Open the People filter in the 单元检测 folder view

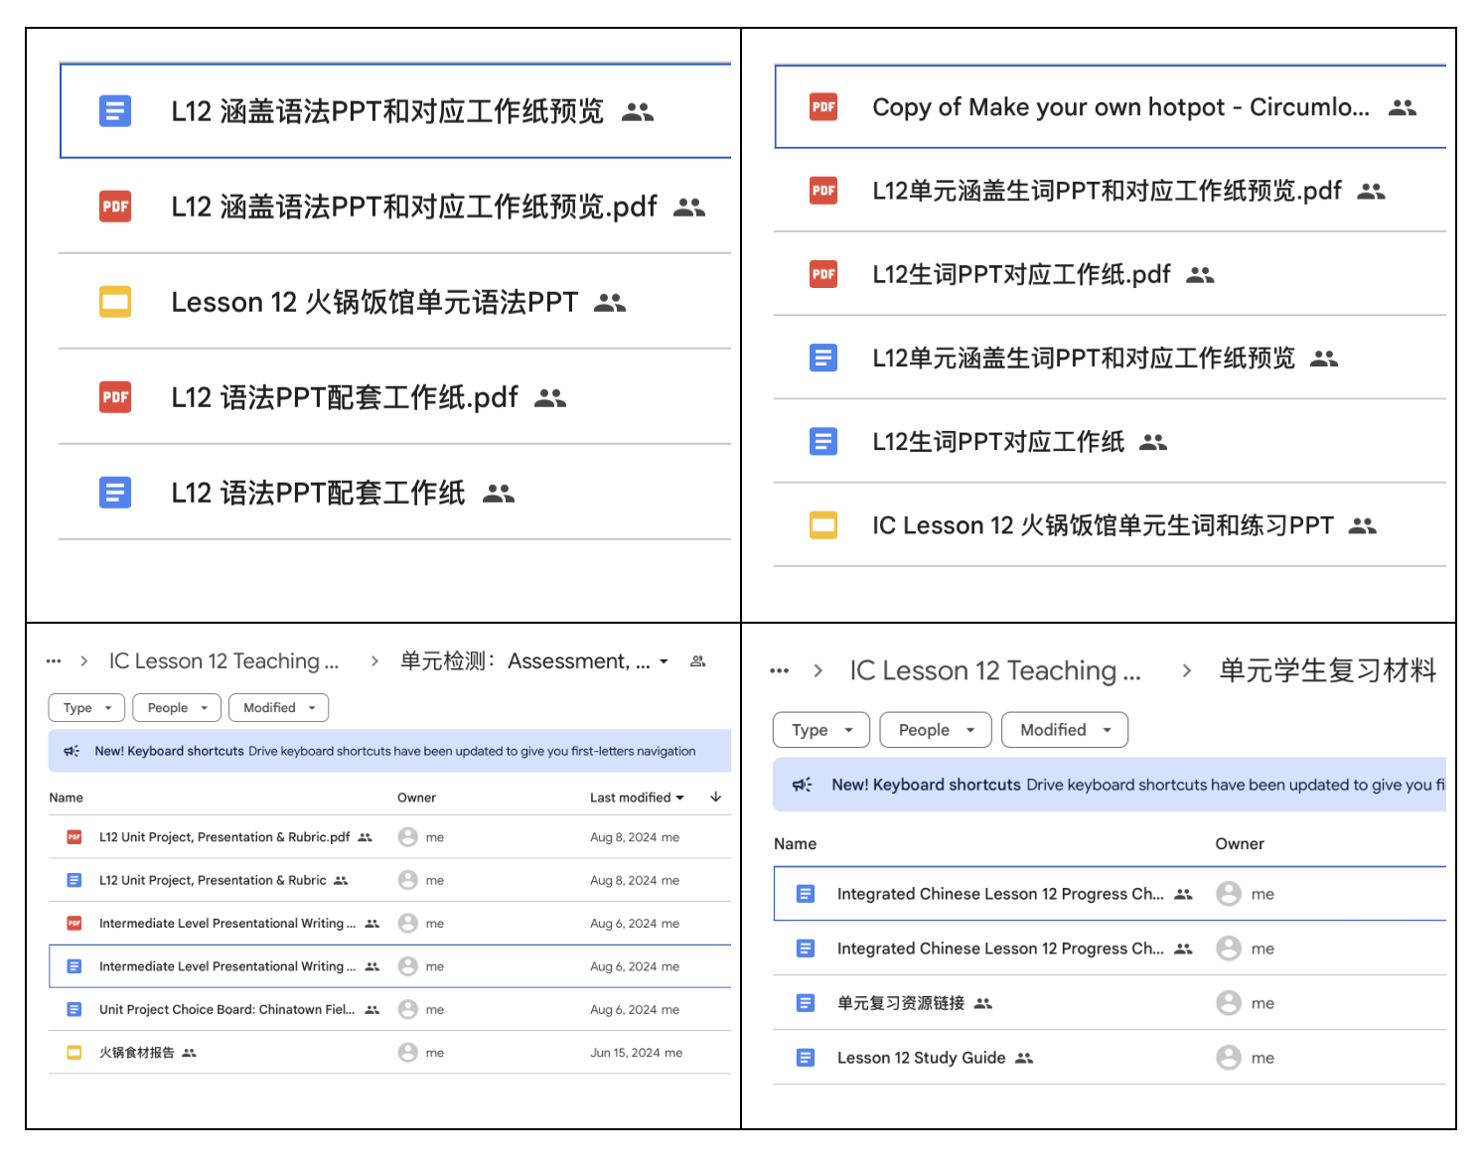pos(177,708)
